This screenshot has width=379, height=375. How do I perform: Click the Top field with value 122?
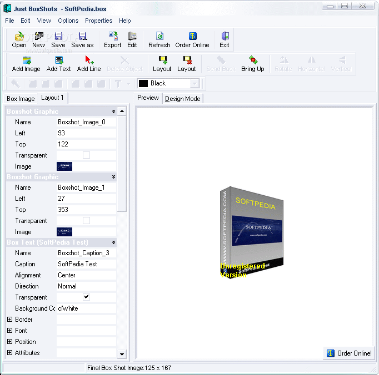pos(86,144)
